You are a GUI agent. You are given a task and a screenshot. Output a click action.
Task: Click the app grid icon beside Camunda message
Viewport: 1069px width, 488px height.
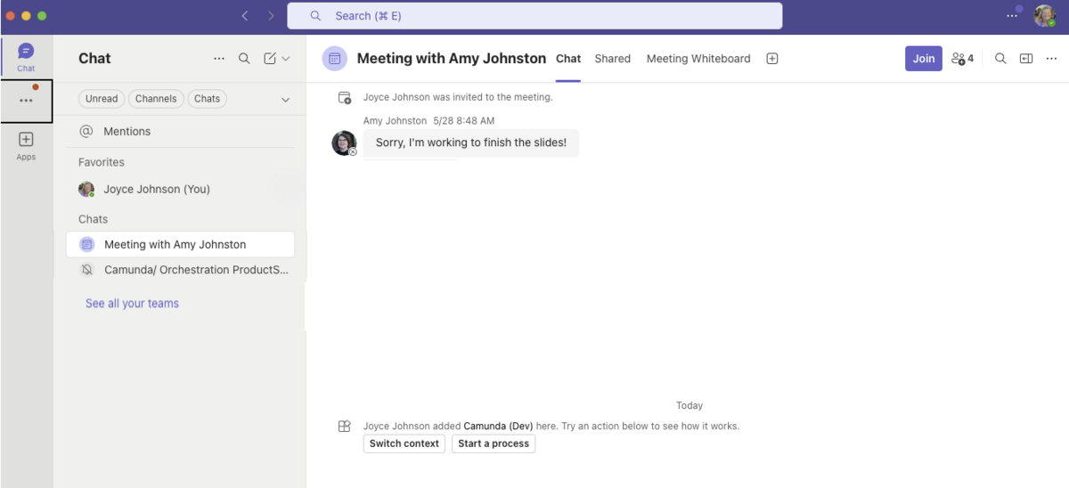point(345,427)
